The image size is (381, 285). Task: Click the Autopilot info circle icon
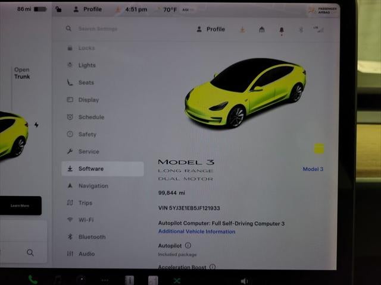[188, 245]
